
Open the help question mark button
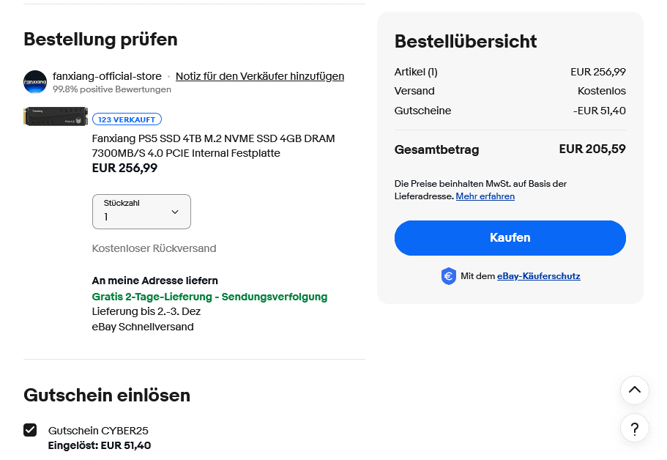point(634,429)
